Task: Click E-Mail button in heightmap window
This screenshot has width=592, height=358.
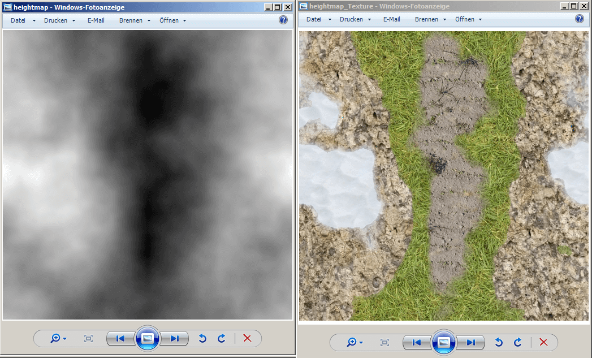Action: (96, 20)
